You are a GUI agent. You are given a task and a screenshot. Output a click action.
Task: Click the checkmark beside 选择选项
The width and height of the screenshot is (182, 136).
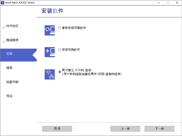pos(3,41)
